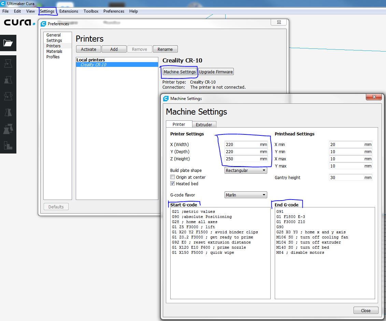Click the X min printhead field

click(x=350, y=144)
